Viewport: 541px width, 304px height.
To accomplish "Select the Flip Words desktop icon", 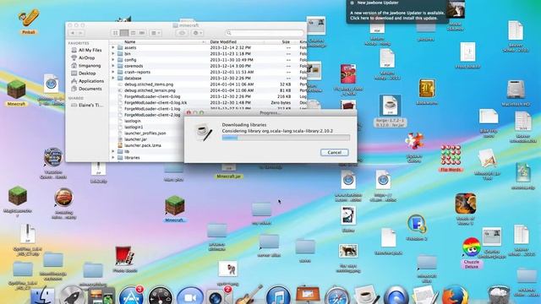I will (451, 159).
